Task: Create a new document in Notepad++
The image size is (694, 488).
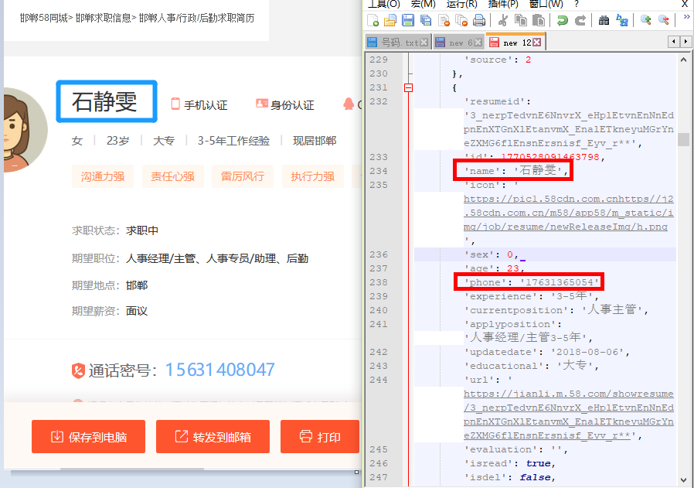Action: (x=373, y=20)
